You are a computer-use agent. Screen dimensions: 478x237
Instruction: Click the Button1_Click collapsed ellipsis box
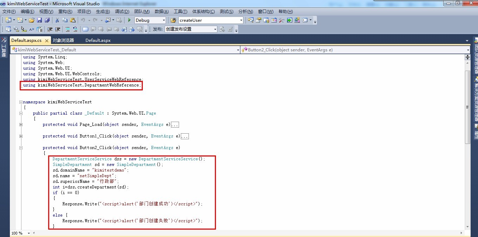pos(185,136)
